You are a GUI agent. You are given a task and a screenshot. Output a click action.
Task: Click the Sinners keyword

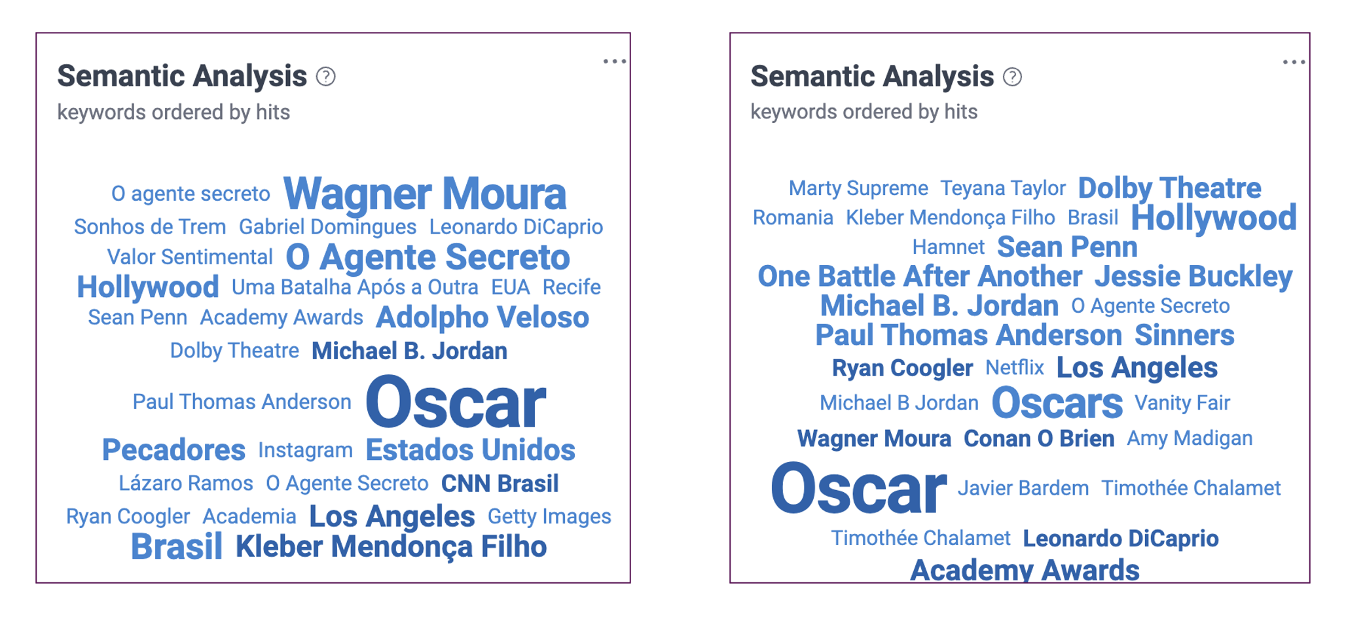click(1184, 336)
